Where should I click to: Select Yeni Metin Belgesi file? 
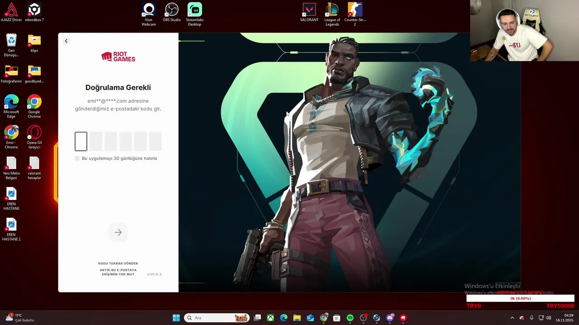[x=11, y=168]
